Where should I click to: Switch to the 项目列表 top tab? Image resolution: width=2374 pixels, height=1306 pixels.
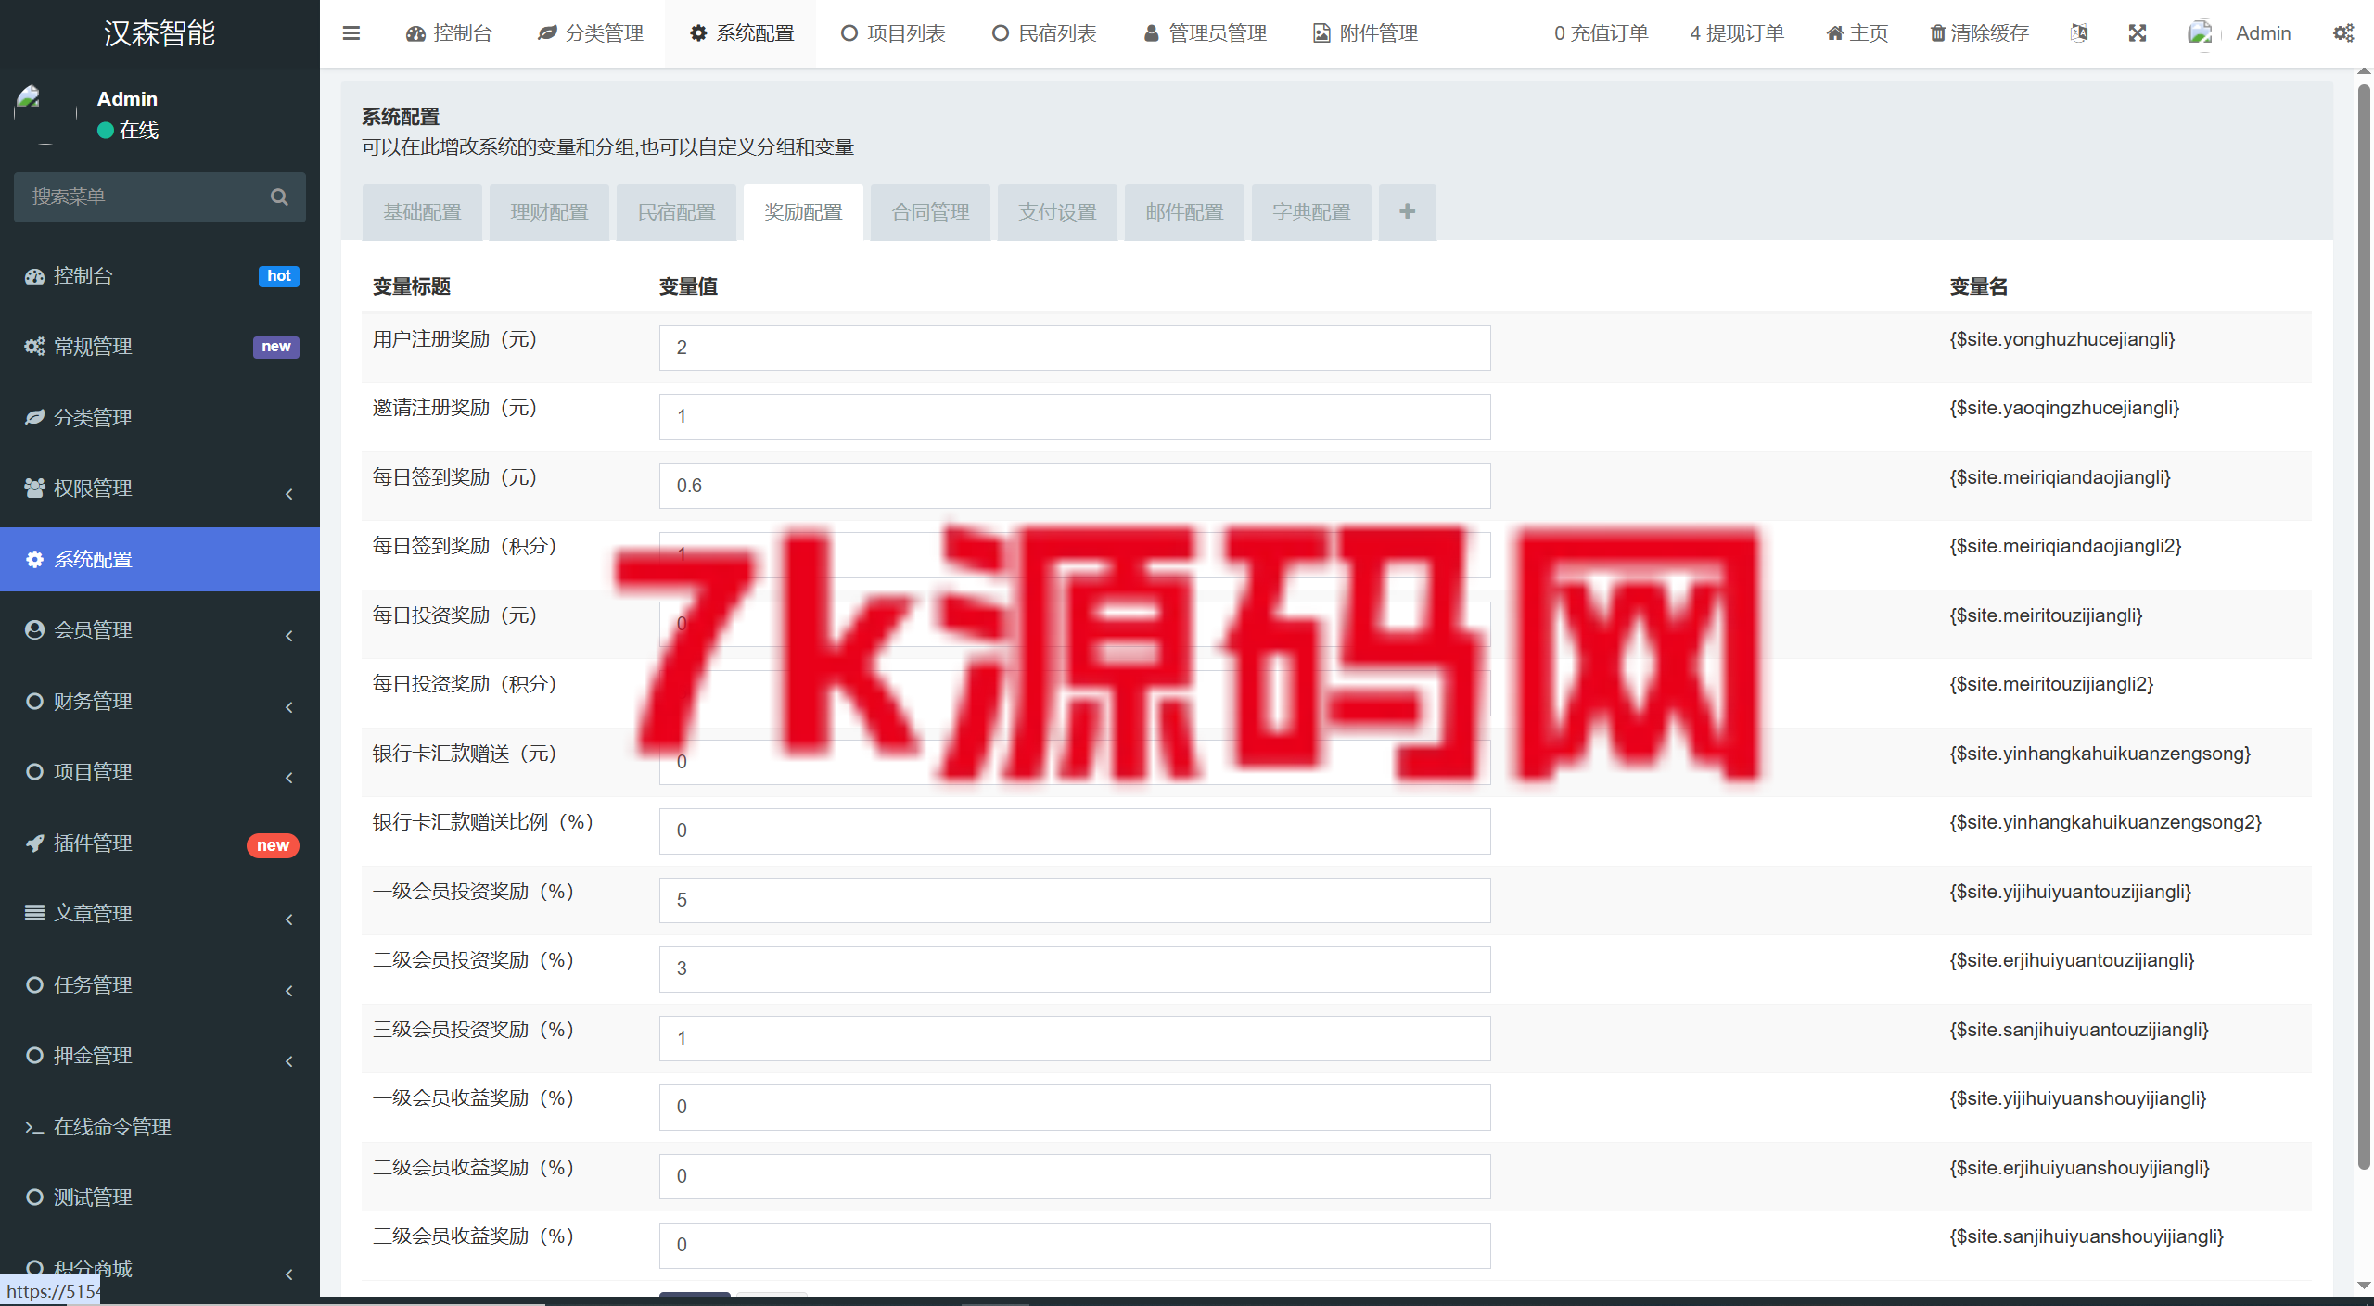[893, 33]
